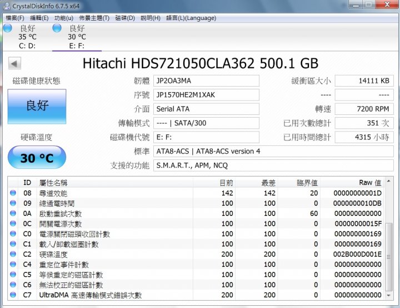Select the C: D: disk at 35 °C
This screenshot has height=308, width=400.
(x=27, y=37)
